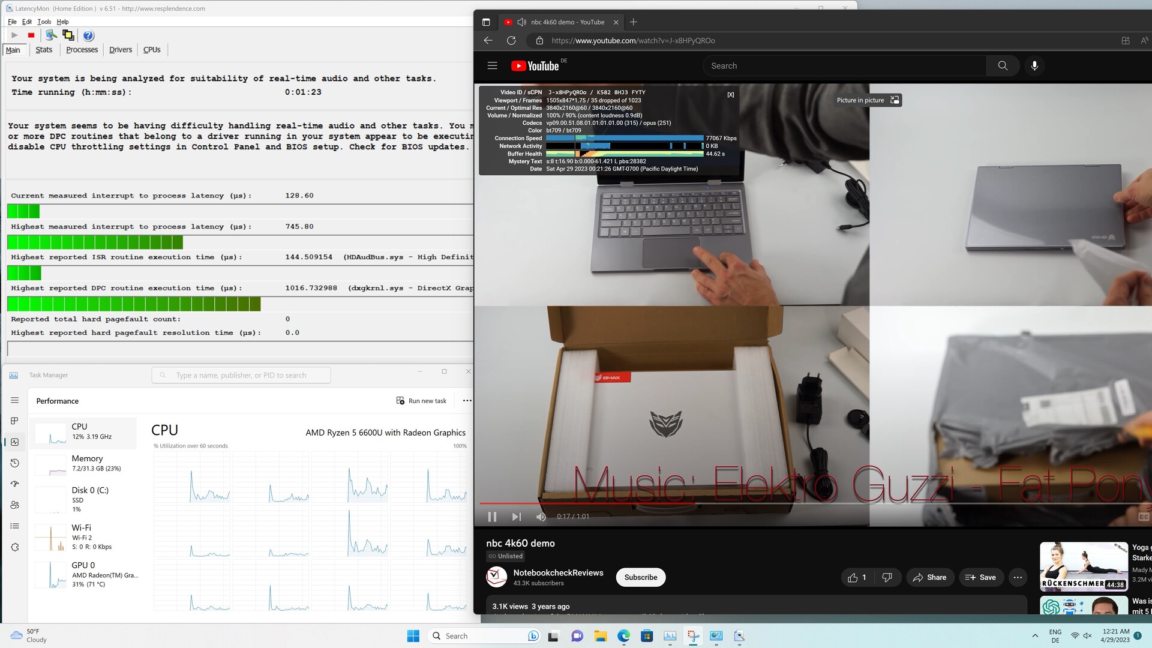Open YouTube guide hamburger menu

click(x=493, y=66)
